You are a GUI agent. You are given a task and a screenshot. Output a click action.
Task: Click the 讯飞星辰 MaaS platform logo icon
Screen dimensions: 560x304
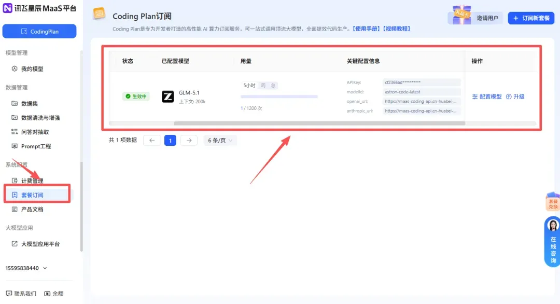[7, 8]
